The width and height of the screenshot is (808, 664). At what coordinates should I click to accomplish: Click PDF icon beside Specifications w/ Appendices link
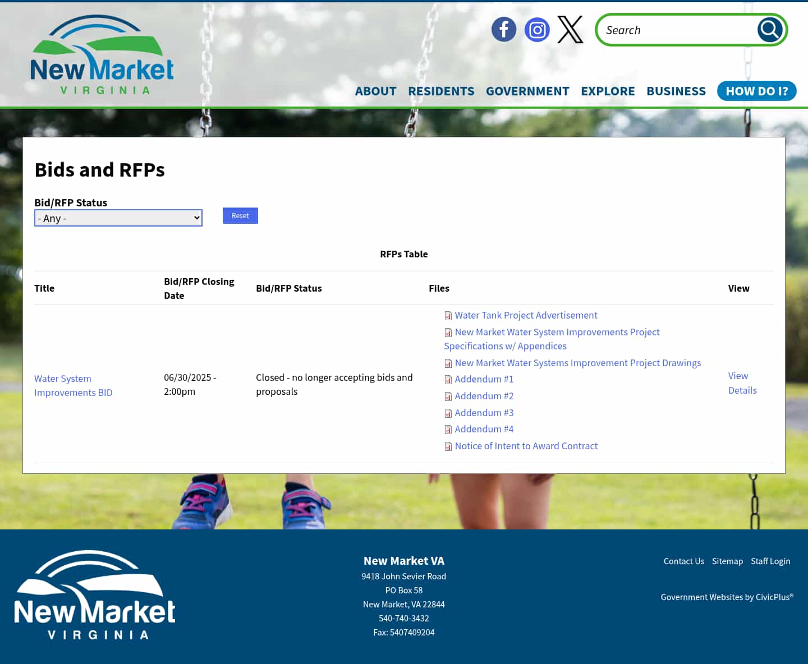tap(448, 333)
